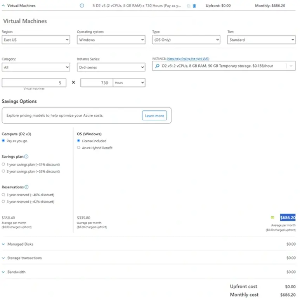This screenshot has height=300, width=300.
Task: Open the Type dropdown showing (OS Only)
Action: [186, 40]
